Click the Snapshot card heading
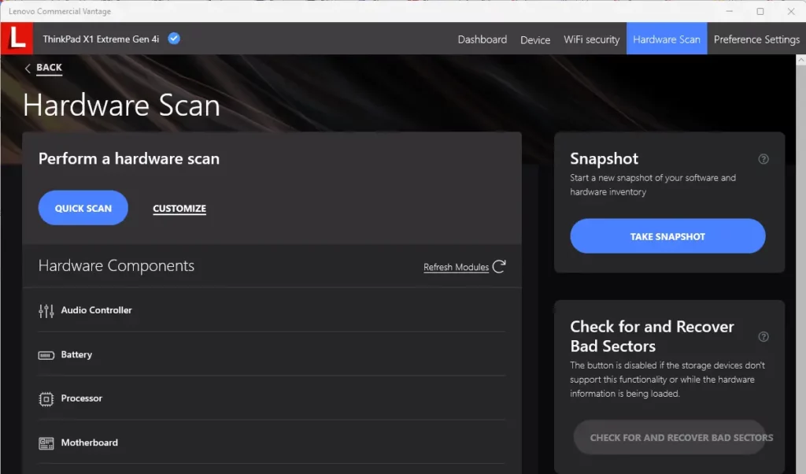The width and height of the screenshot is (806, 474). 604,159
